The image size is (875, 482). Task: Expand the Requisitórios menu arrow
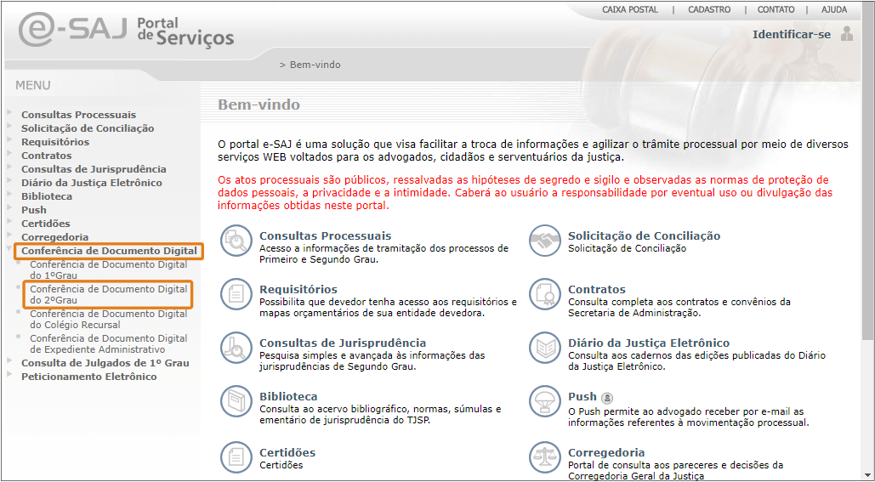click(x=9, y=139)
